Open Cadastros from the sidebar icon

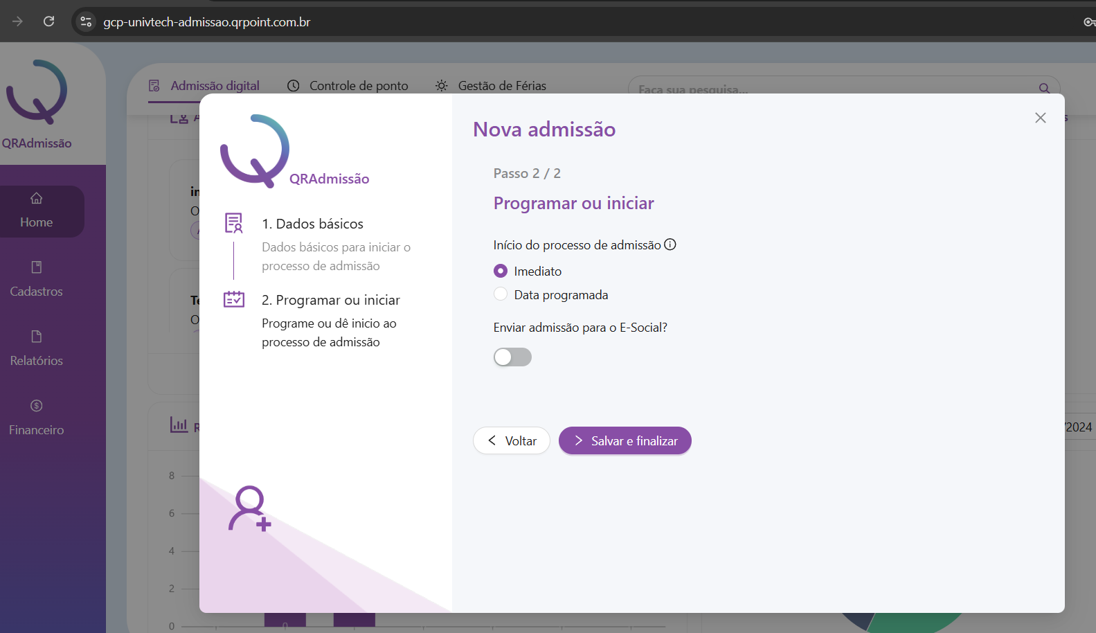pos(37,267)
